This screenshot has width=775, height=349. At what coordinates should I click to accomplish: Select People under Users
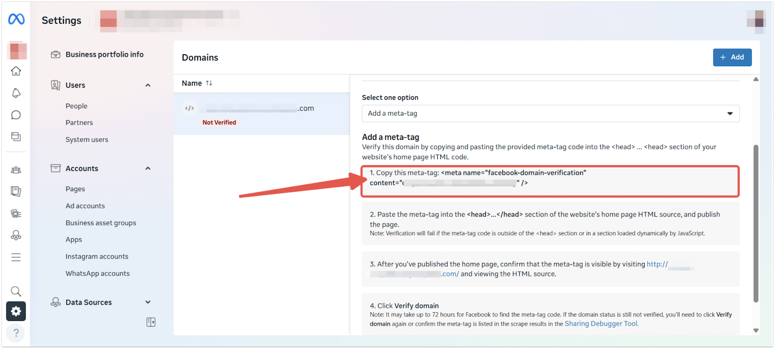[77, 106]
